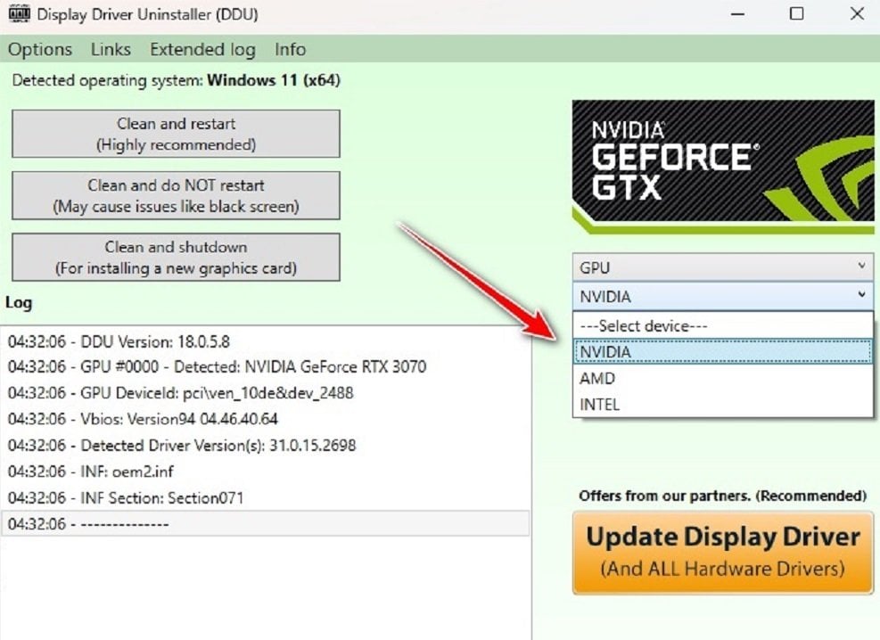Select INTEL option in dropdown list

pos(723,405)
